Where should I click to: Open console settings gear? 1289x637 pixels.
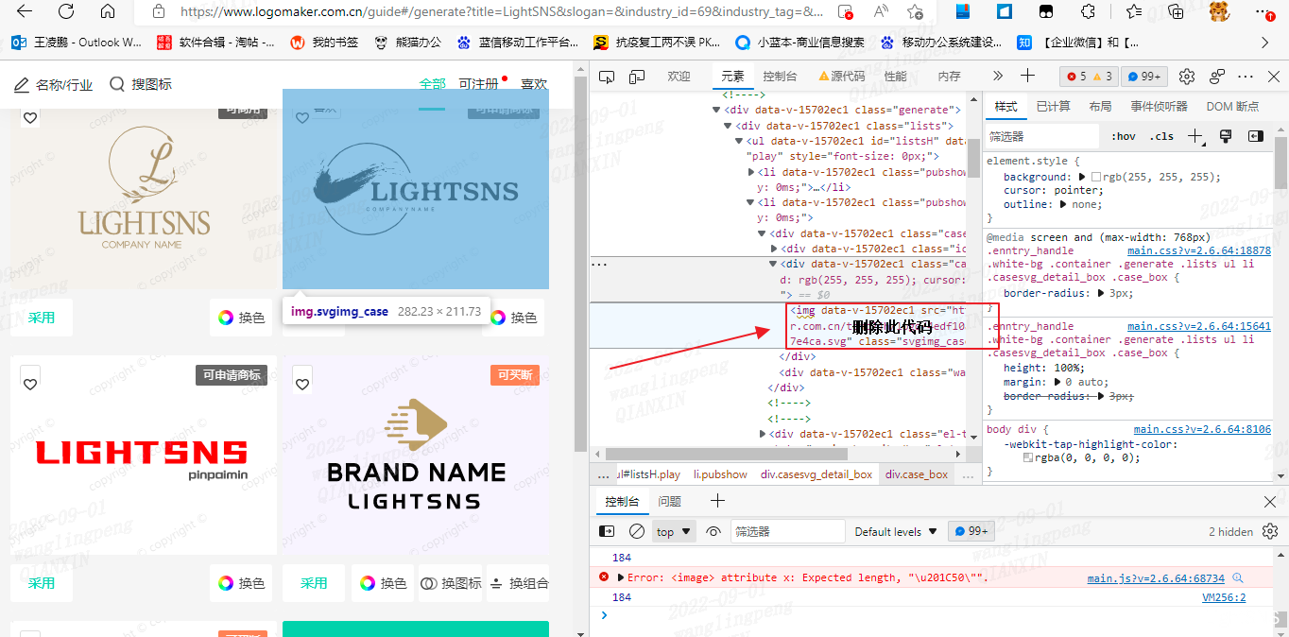pyautogui.click(x=1270, y=531)
